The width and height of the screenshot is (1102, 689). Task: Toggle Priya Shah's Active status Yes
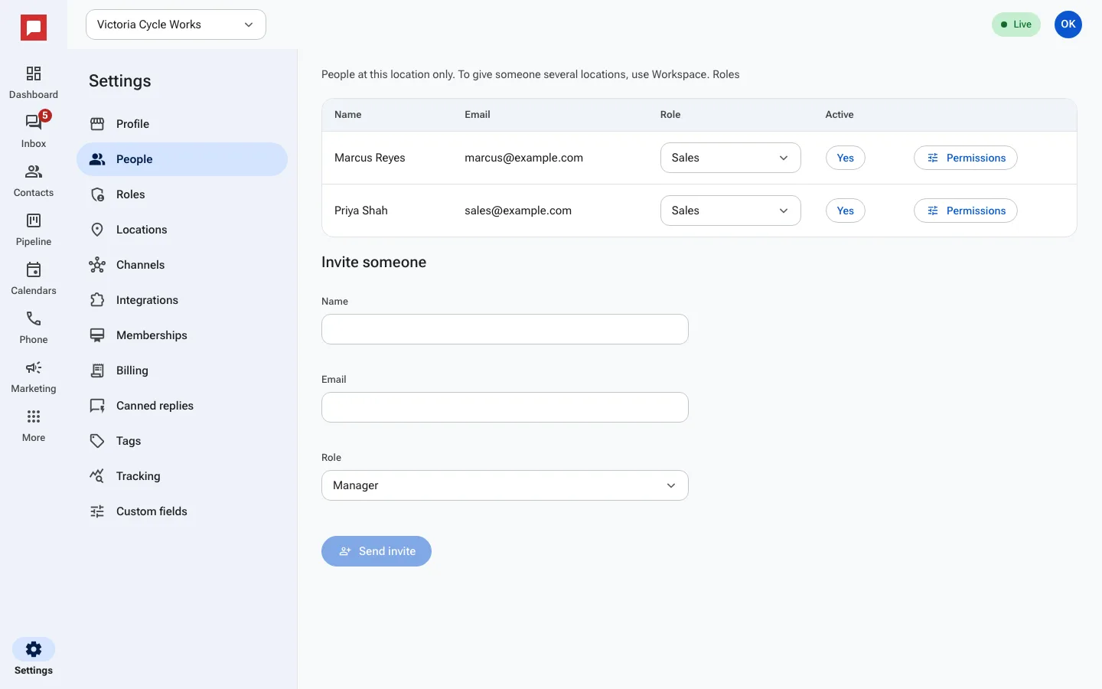point(846,211)
